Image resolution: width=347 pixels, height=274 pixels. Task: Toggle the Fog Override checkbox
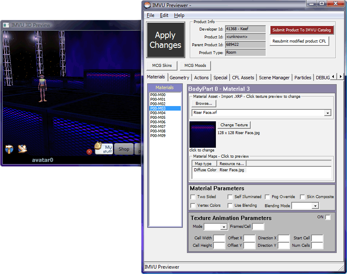click(267, 197)
